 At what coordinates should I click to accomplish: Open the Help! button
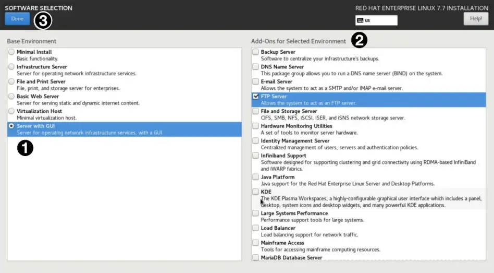click(x=476, y=19)
